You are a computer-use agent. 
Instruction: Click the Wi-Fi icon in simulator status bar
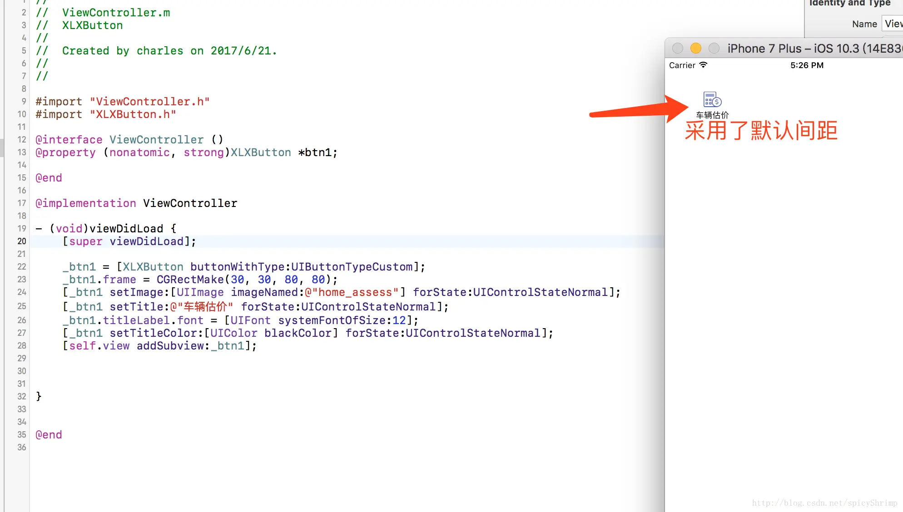(703, 65)
